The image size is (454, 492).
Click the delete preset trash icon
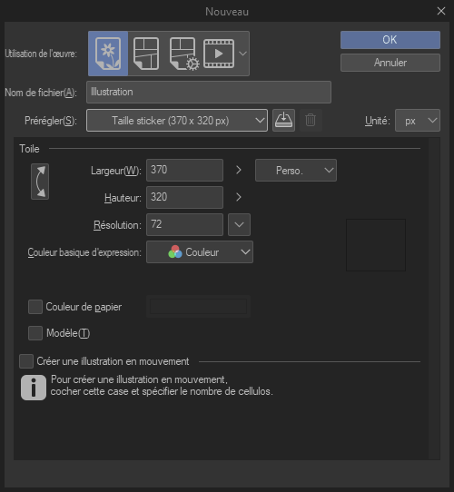click(x=311, y=120)
